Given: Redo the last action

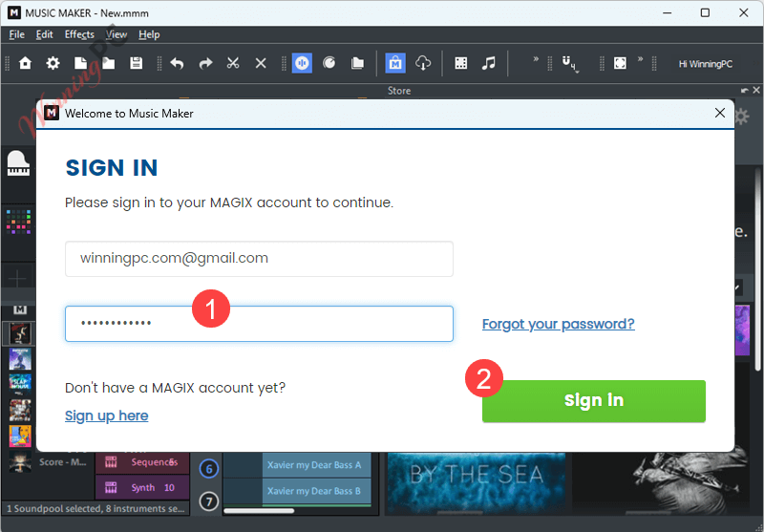Looking at the screenshot, I should coord(205,63).
